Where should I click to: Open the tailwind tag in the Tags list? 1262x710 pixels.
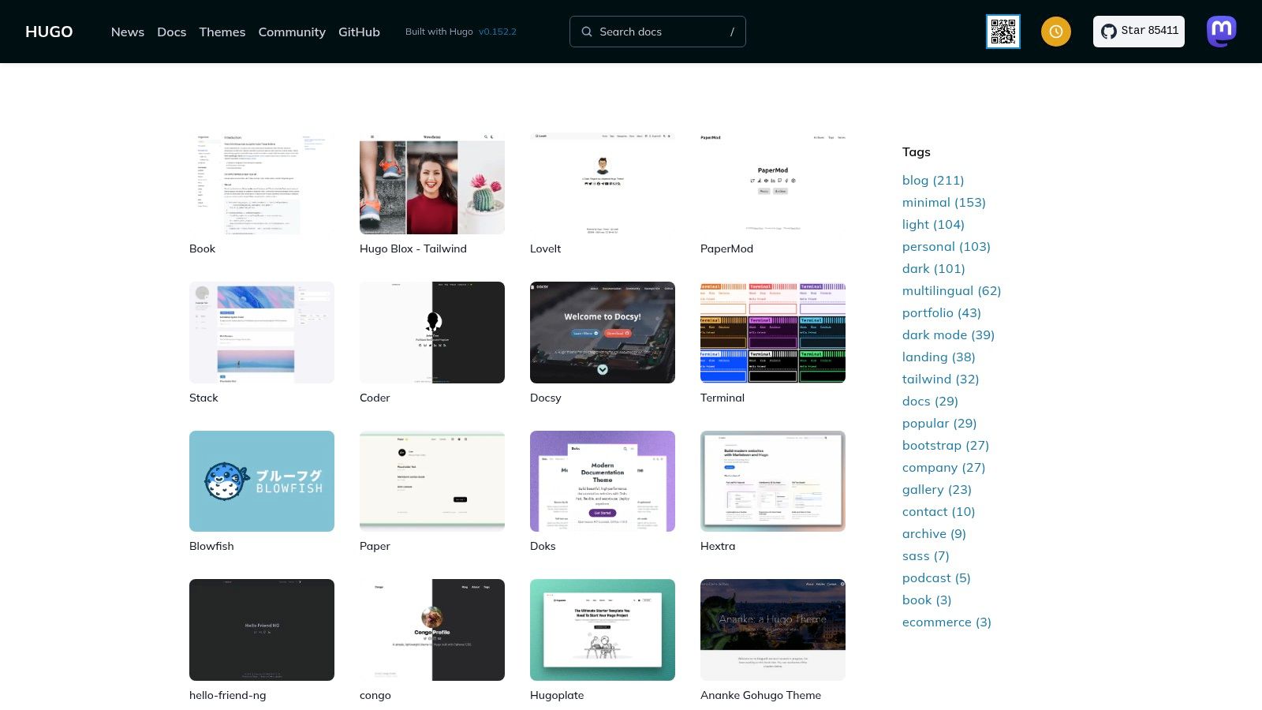point(941,379)
